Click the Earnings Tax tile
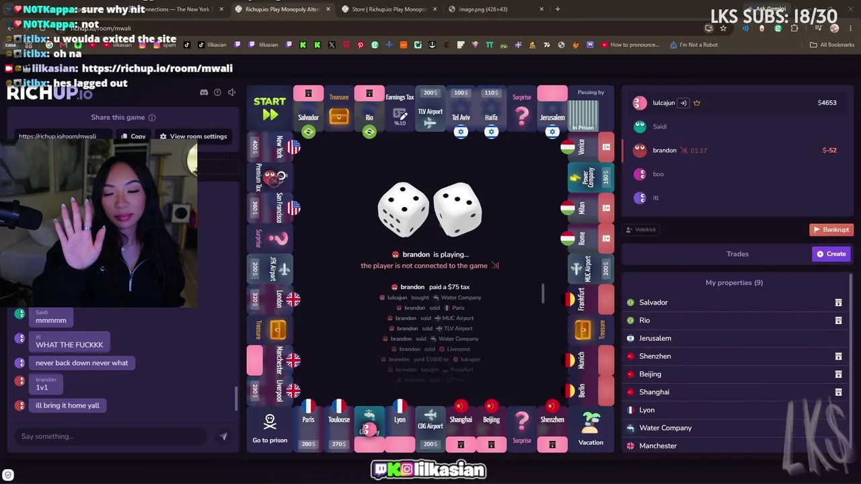861x484 pixels. click(x=400, y=109)
